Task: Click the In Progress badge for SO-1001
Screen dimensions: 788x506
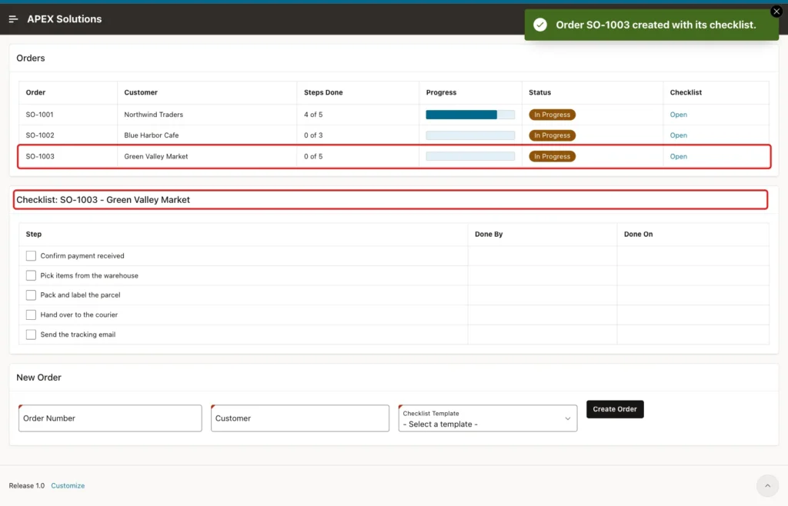Action: 552,115
